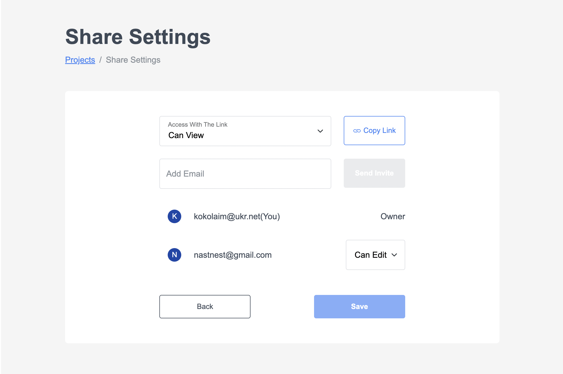Click the Share Settings page heading
This screenshot has width=563, height=374.
click(138, 37)
